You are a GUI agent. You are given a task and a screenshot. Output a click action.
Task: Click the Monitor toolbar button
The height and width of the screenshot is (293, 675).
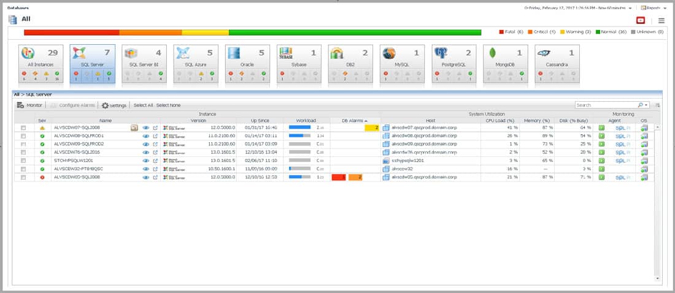coord(29,105)
